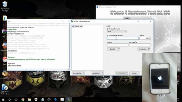The width and height of the screenshot is (182, 102).
Task: Minimize the WinSCP Autenticación dialog
Action: pos(138,22)
